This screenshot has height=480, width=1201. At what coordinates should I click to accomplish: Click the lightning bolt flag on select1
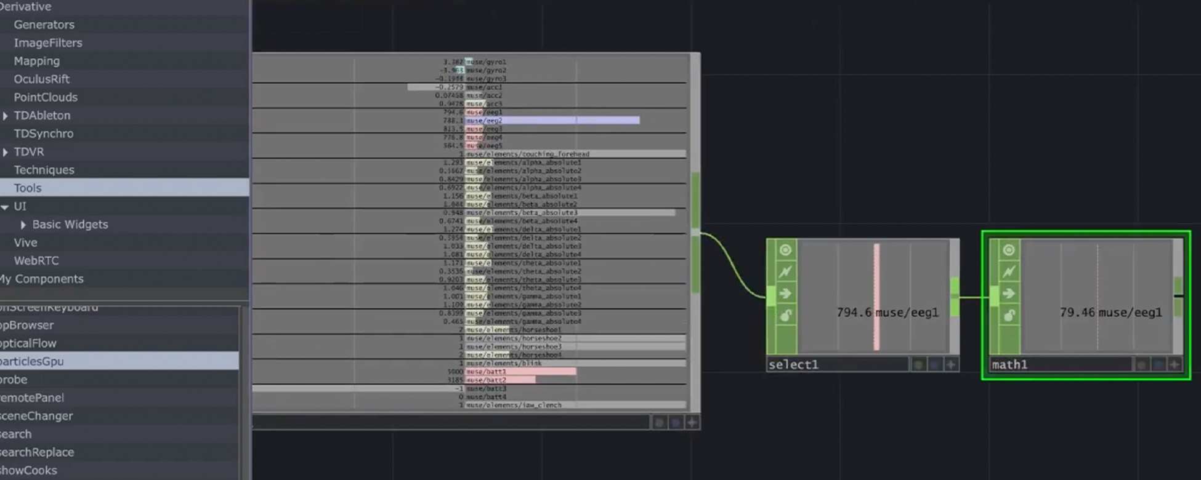(x=785, y=271)
